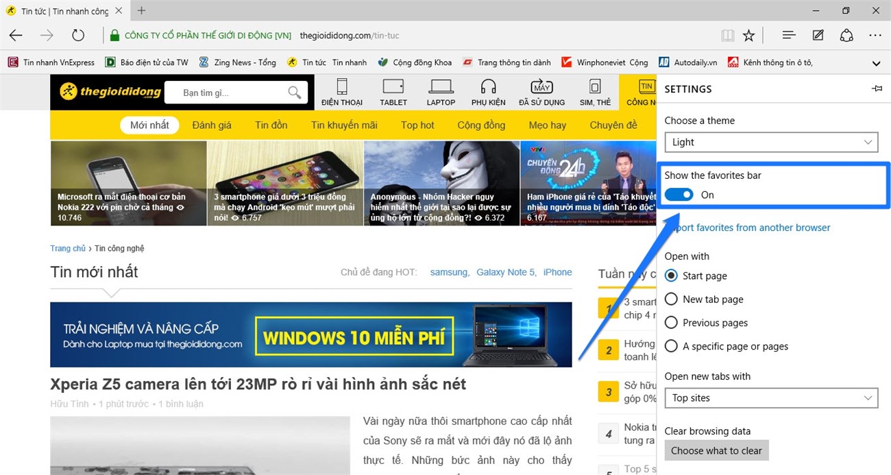Screen dimensions: 891x475
Task: Select the New tab page radio option
Action: click(671, 299)
